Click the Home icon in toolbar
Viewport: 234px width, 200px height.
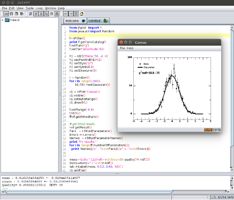[x=81, y=14]
